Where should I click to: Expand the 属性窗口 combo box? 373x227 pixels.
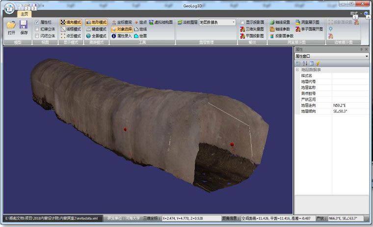tap(332, 56)
